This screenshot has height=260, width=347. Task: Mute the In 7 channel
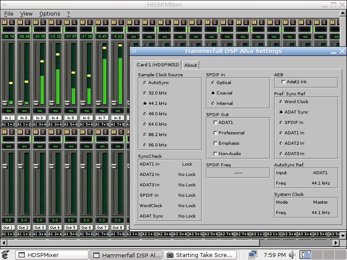tap(98, 22)
